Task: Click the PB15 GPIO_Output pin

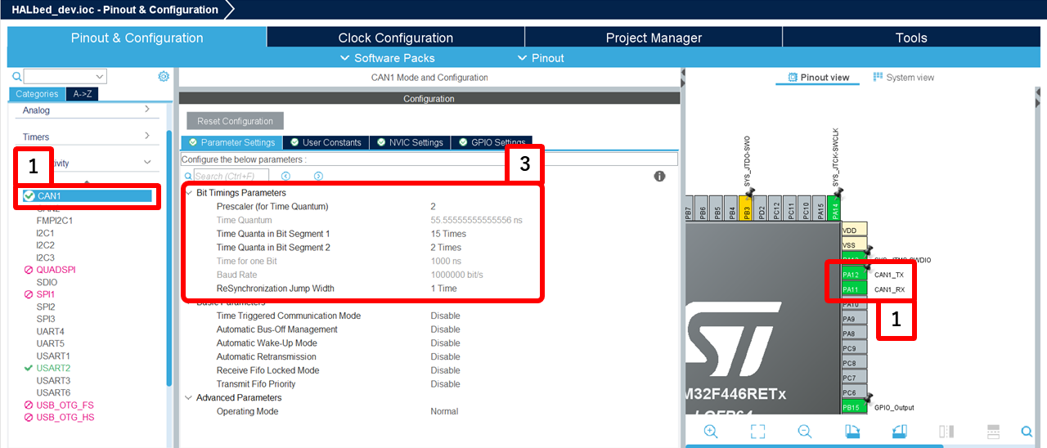Action: tap(854, 407)
